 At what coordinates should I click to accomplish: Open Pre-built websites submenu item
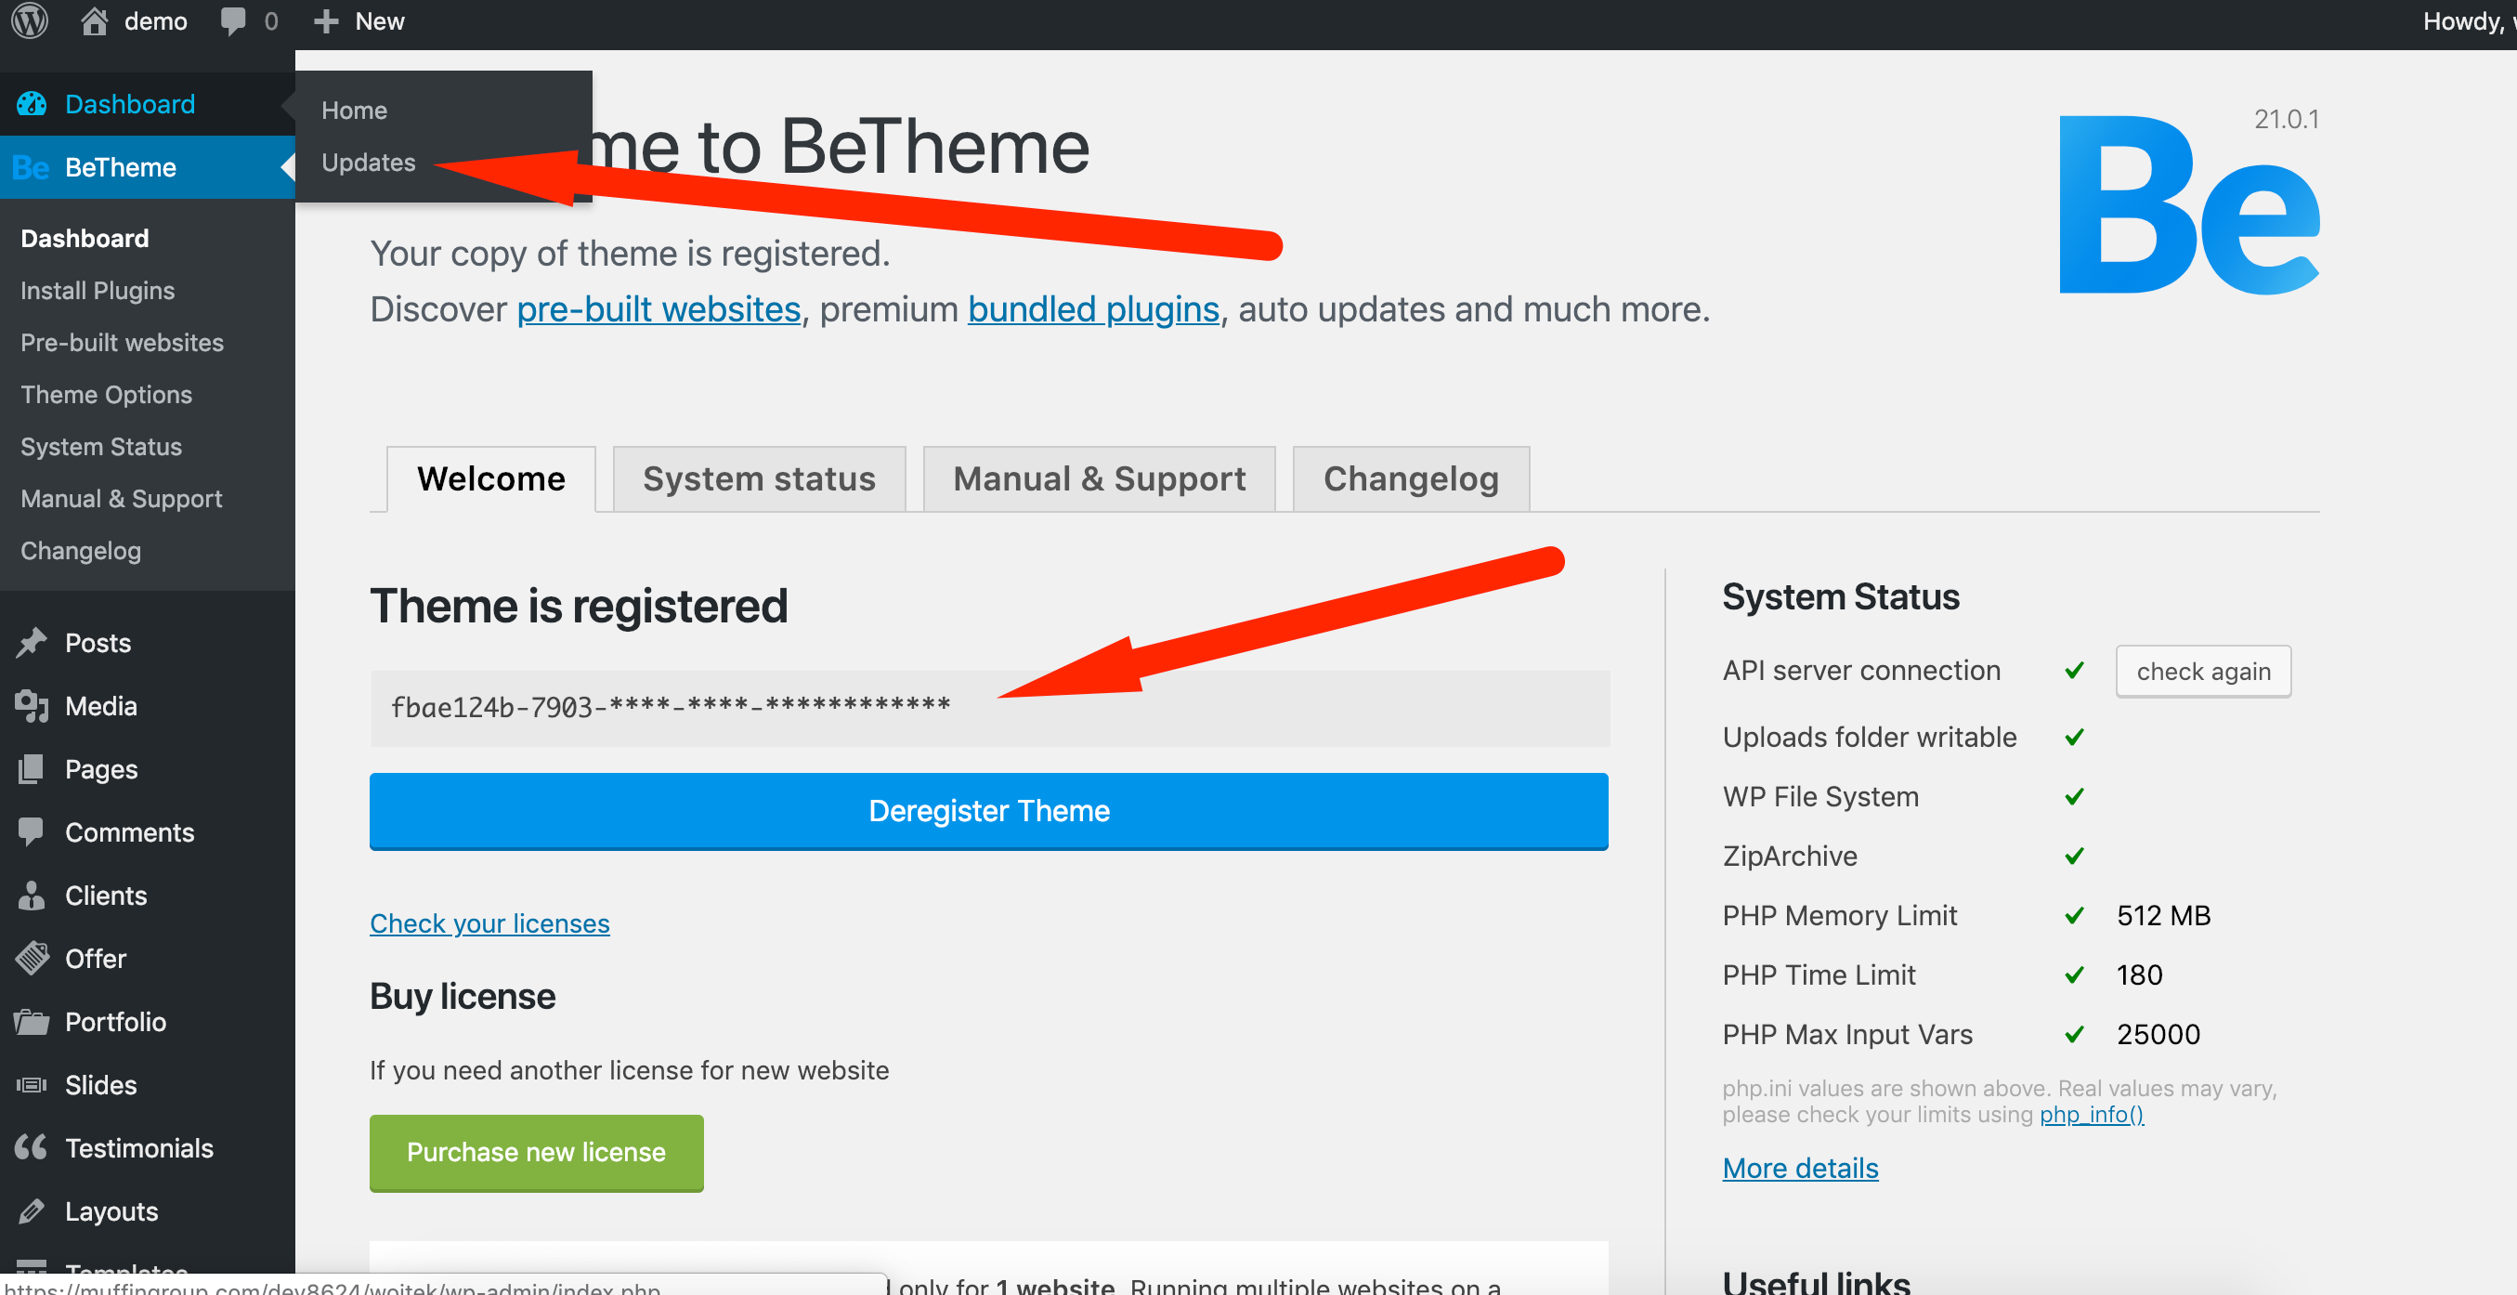123,342
